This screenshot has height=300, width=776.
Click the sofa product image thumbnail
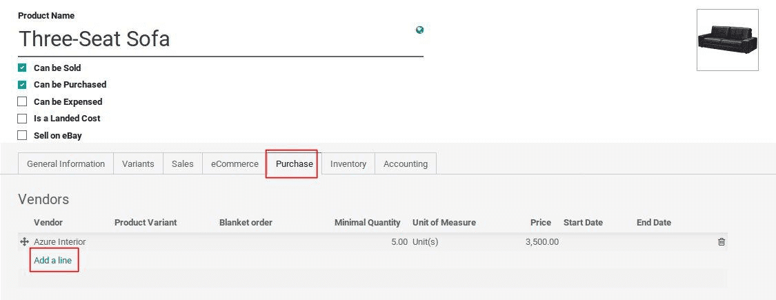727,39
